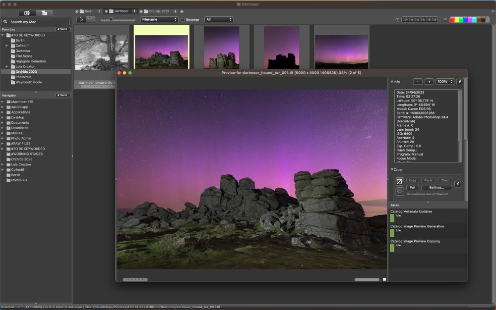Zoom in with the plus button in Preview

coord(429,82)
